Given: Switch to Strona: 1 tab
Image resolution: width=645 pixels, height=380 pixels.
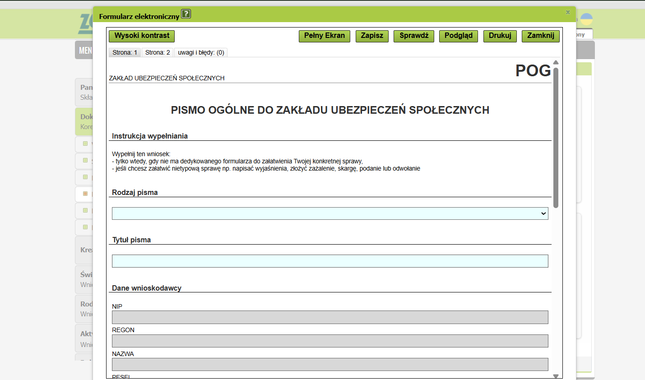Looking at the screenshot, I should coord(125,53).
